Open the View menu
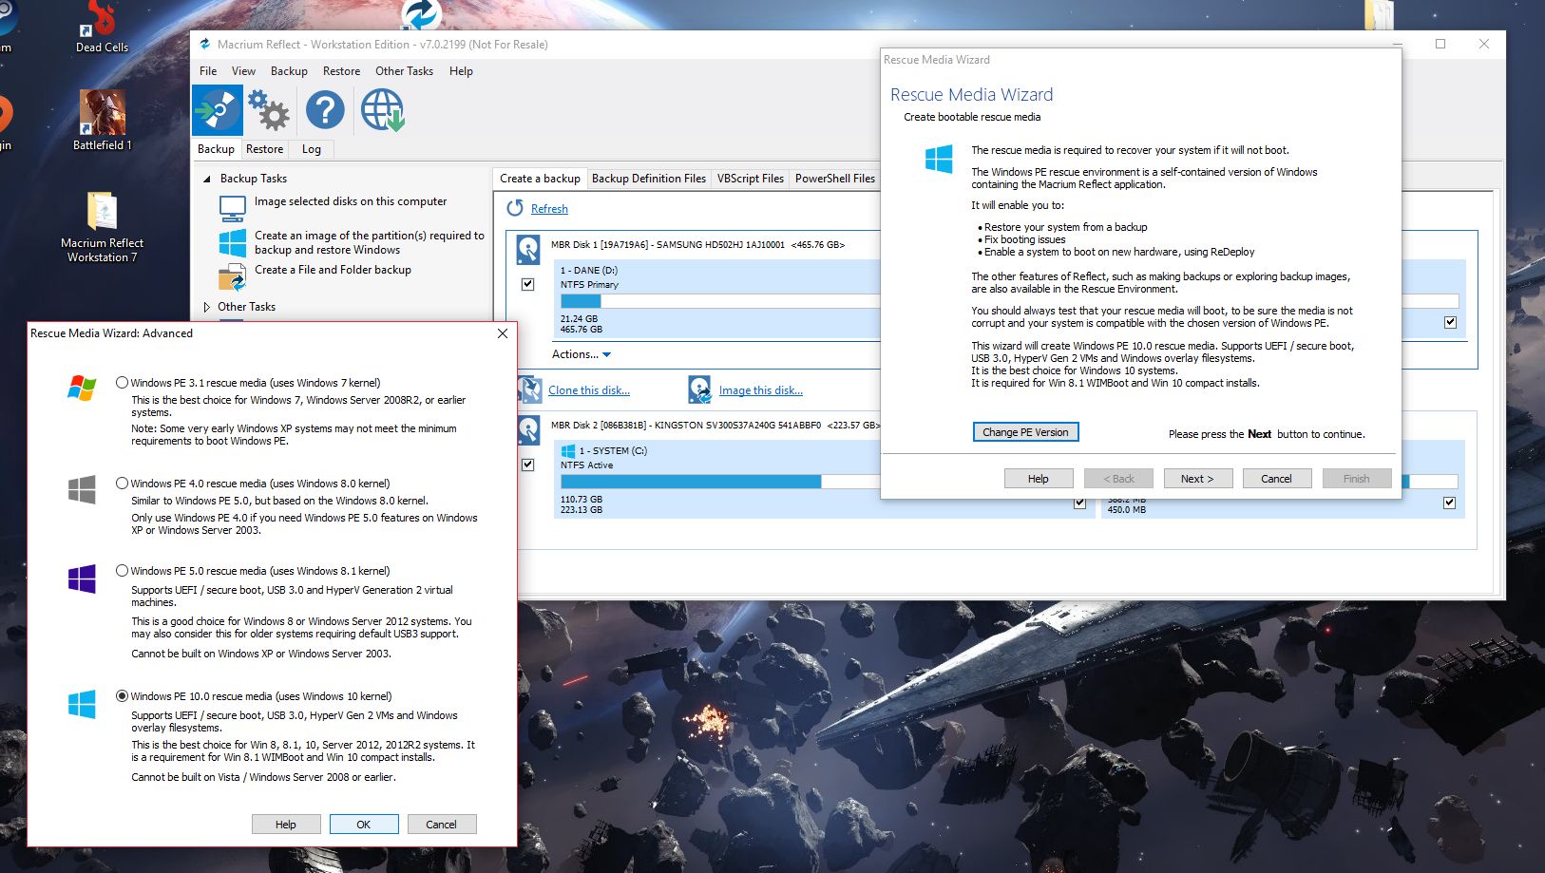This screenshot has height=873, width=1545. pos(243,71)
